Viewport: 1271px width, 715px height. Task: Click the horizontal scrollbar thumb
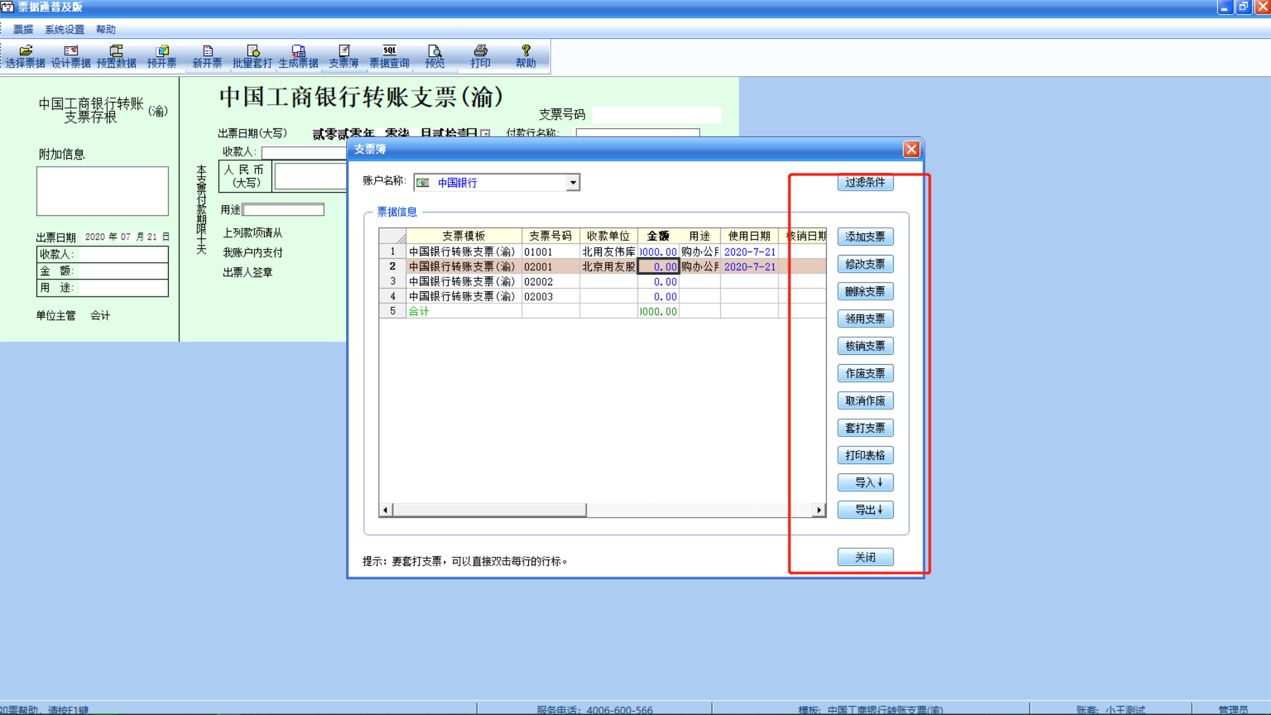pyautogui.click(x=490, y=510)
